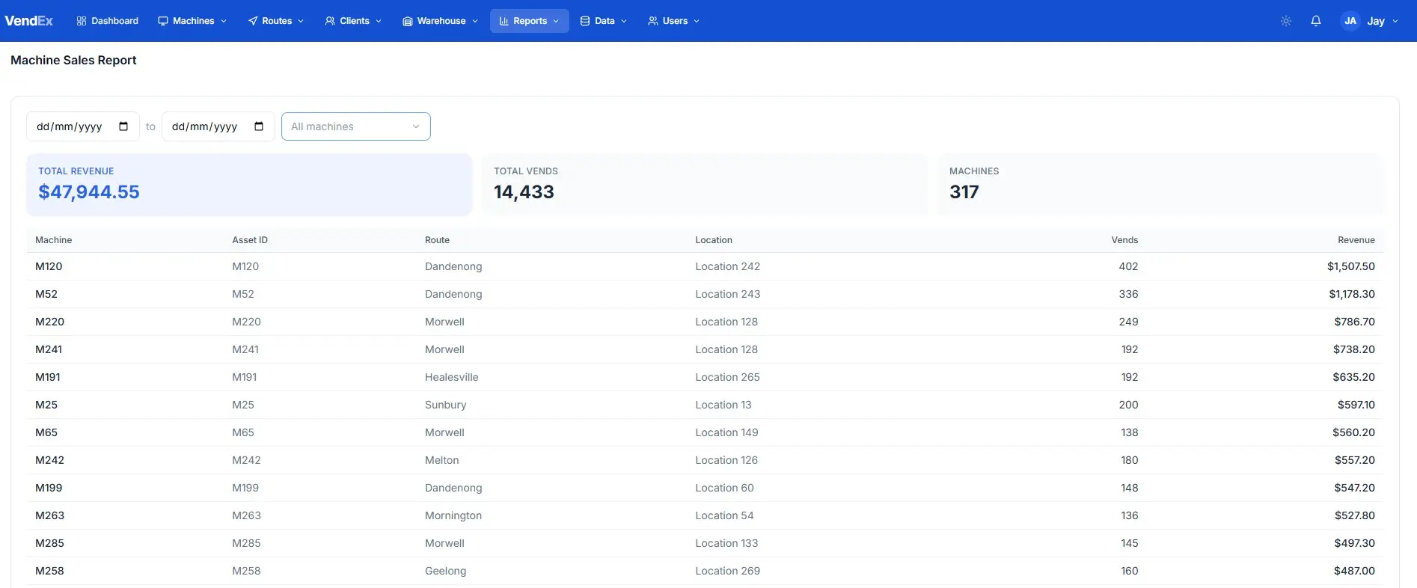
Task: Open the Jay account dropdown chevron
Action: [x=1395, y=21]
